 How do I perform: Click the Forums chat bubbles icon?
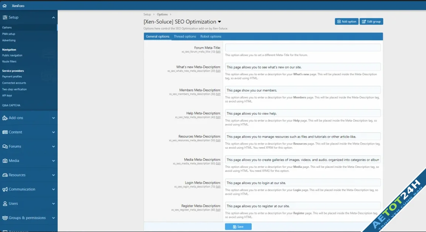[5, 146]
